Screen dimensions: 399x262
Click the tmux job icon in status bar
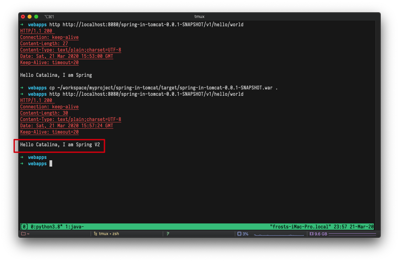95,234
